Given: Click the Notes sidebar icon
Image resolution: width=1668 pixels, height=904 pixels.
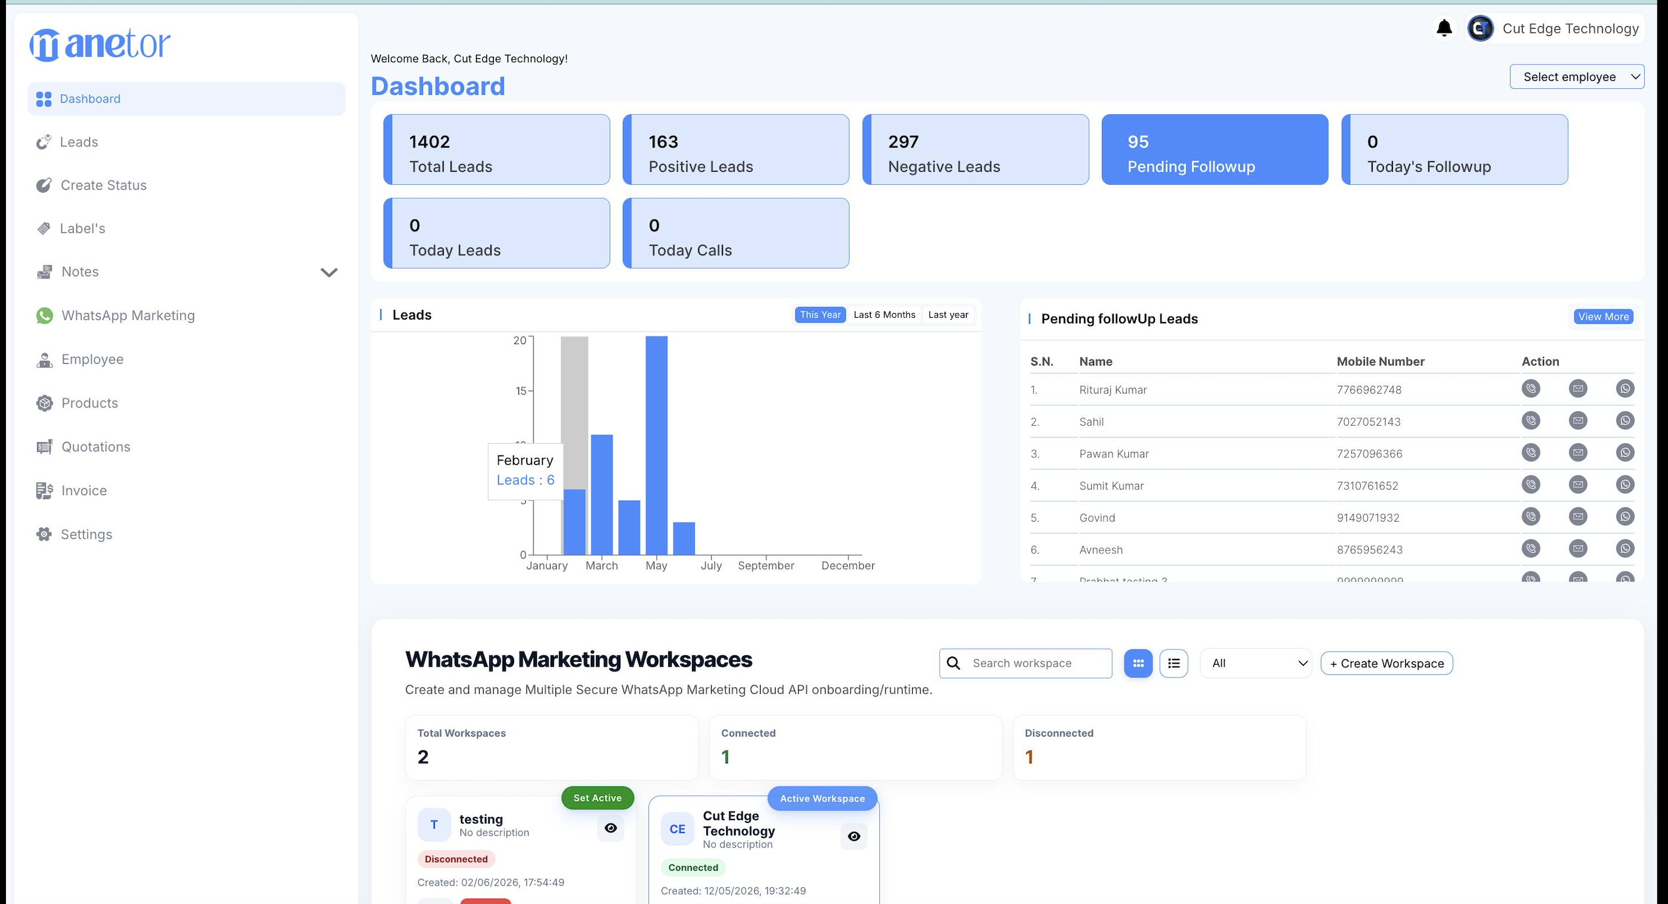Looking at the screenshot, I should click(44, 272).
